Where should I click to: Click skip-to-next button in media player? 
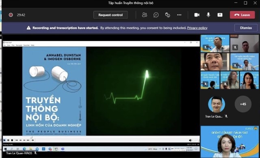tap(28, 140)
